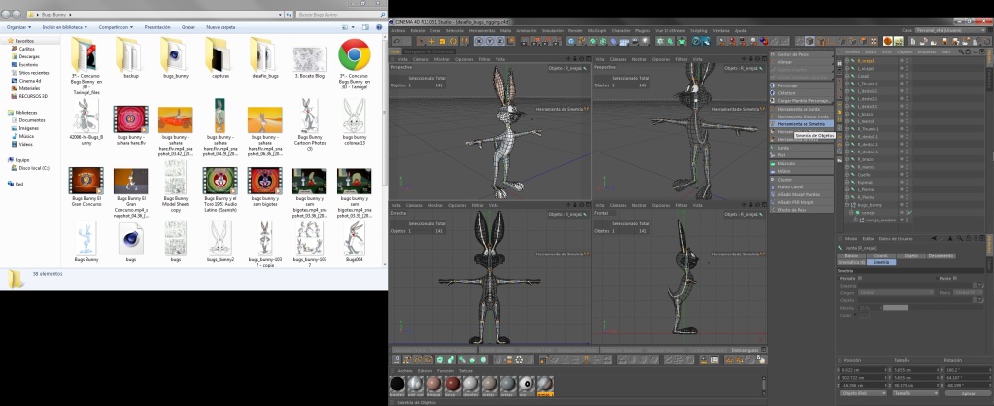Collapse the bugs_bunny tree node
This screenshot has height=406, width=994.
847,205
